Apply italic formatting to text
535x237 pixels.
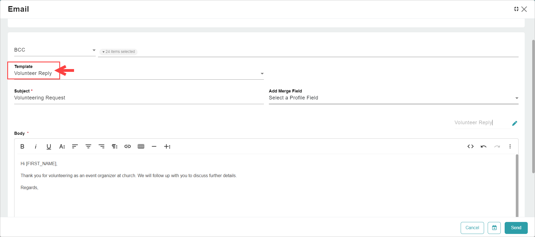click(x=36, y=146)
